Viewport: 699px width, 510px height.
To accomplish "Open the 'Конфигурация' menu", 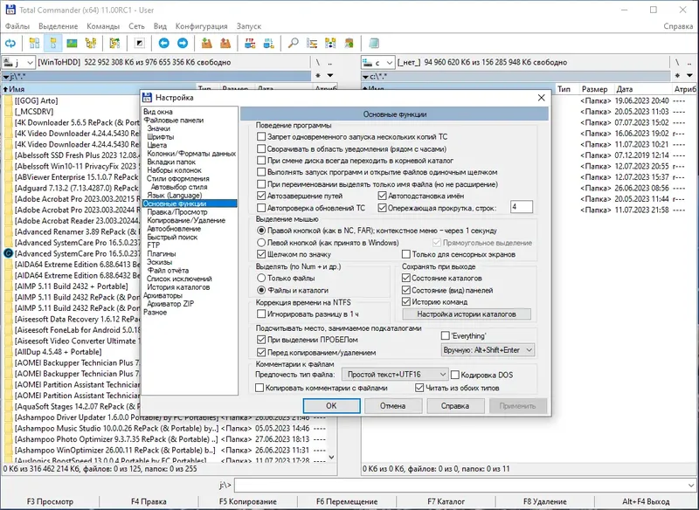I will tap(201, 26).
